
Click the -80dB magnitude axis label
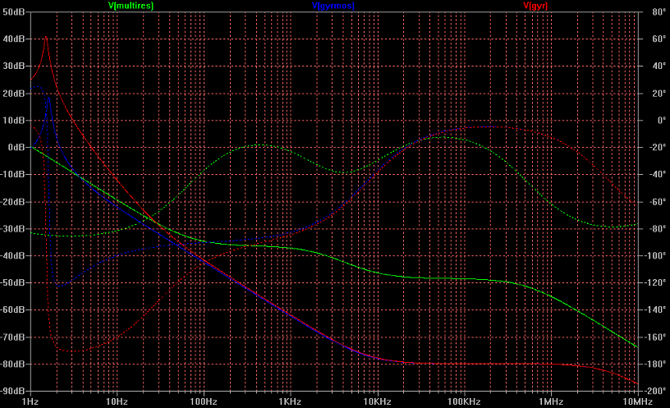(13, 364)
